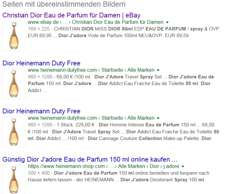
Task: Select the www.ebay.de URL text
Action: 43,22
